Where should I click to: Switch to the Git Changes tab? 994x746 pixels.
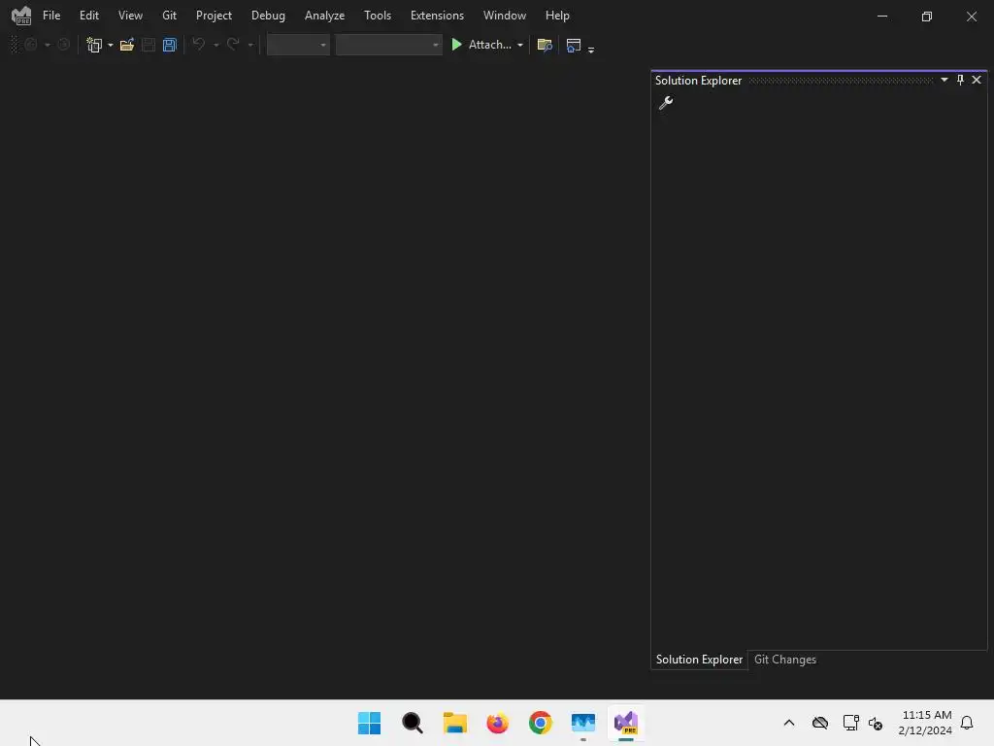784,660
